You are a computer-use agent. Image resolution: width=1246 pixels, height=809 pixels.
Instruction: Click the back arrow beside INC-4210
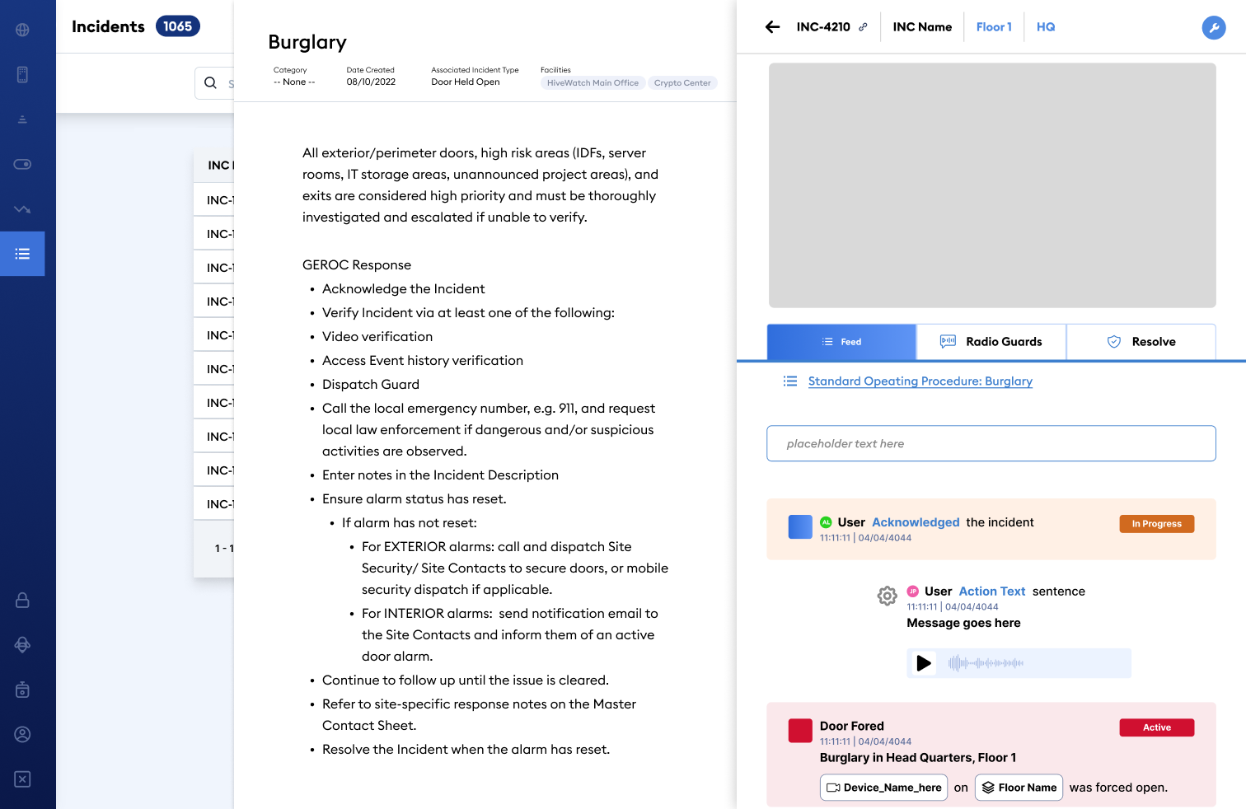(772, 27)
